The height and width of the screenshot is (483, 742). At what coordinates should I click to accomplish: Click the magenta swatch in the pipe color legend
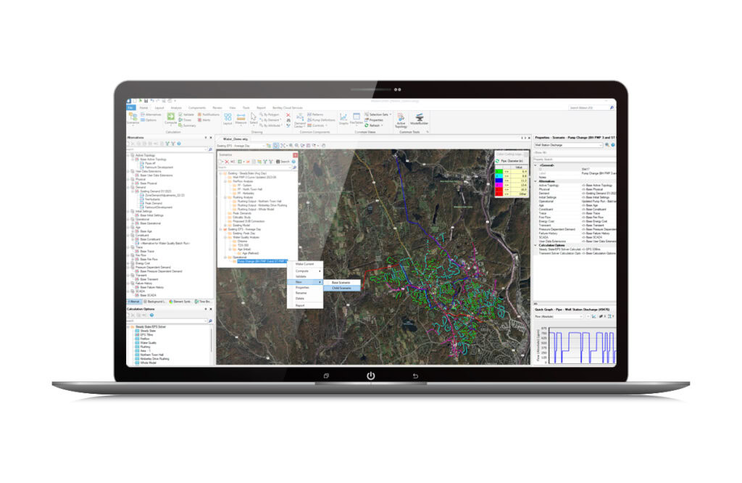pyautogui.click(x=499, y=185)
